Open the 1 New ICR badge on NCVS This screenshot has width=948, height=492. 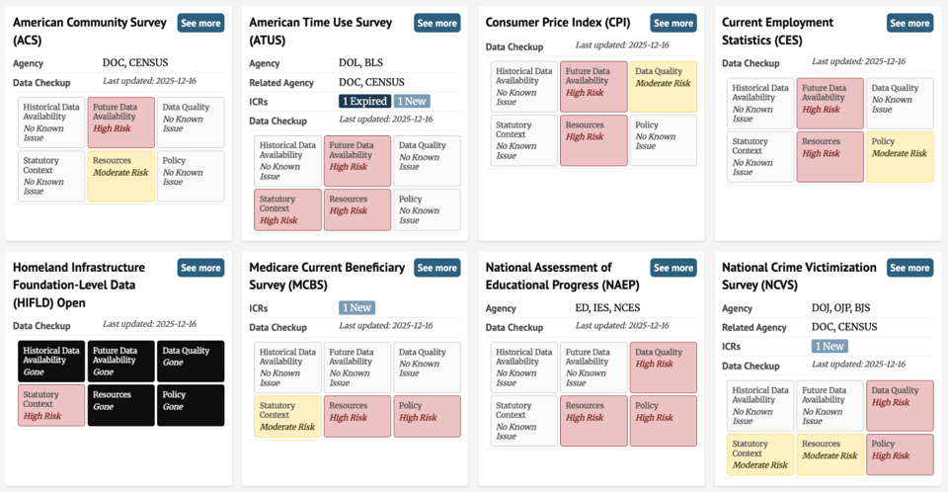coord(829,347)
